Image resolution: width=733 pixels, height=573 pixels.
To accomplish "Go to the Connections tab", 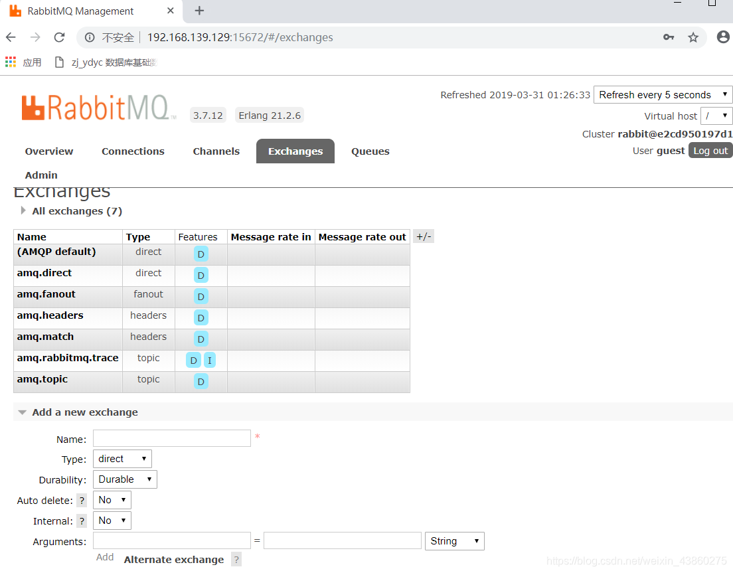I will (x=133, y=151).
